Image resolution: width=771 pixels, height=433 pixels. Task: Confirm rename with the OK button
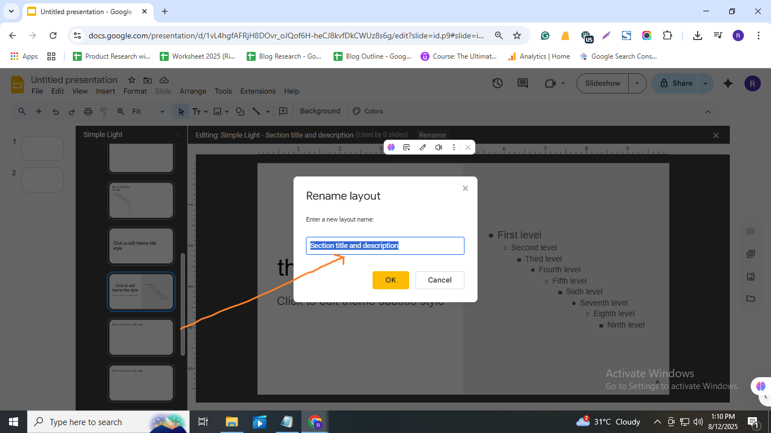coord(391,280)
